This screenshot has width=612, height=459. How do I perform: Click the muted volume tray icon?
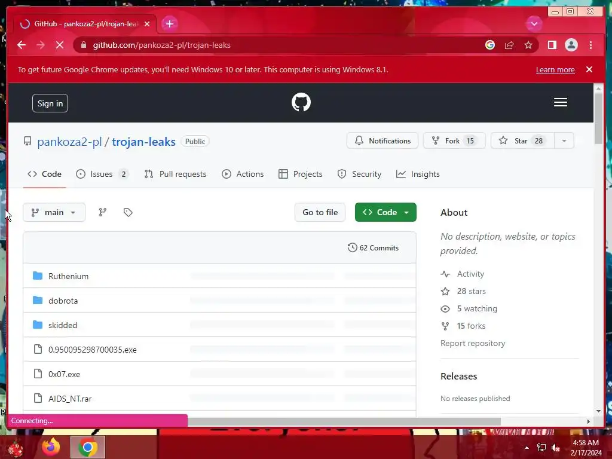[x=556, y=448]
